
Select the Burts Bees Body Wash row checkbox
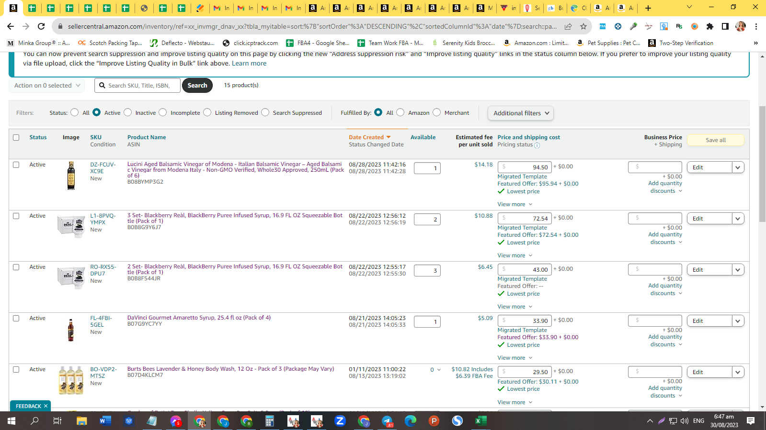pos(16,369)
